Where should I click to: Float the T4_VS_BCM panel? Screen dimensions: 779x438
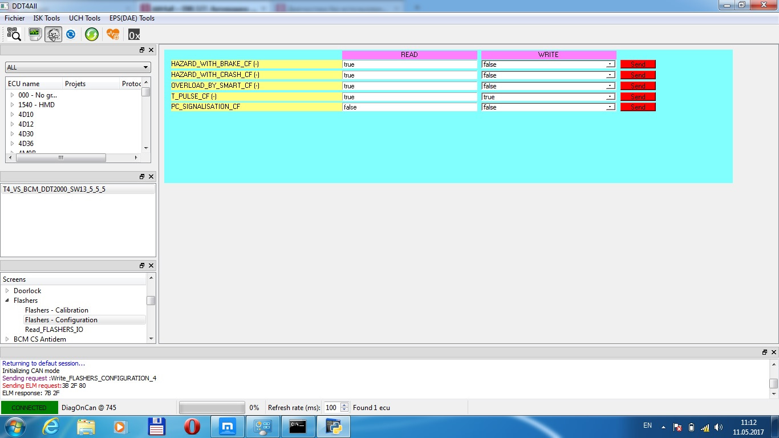coord(142,177)
